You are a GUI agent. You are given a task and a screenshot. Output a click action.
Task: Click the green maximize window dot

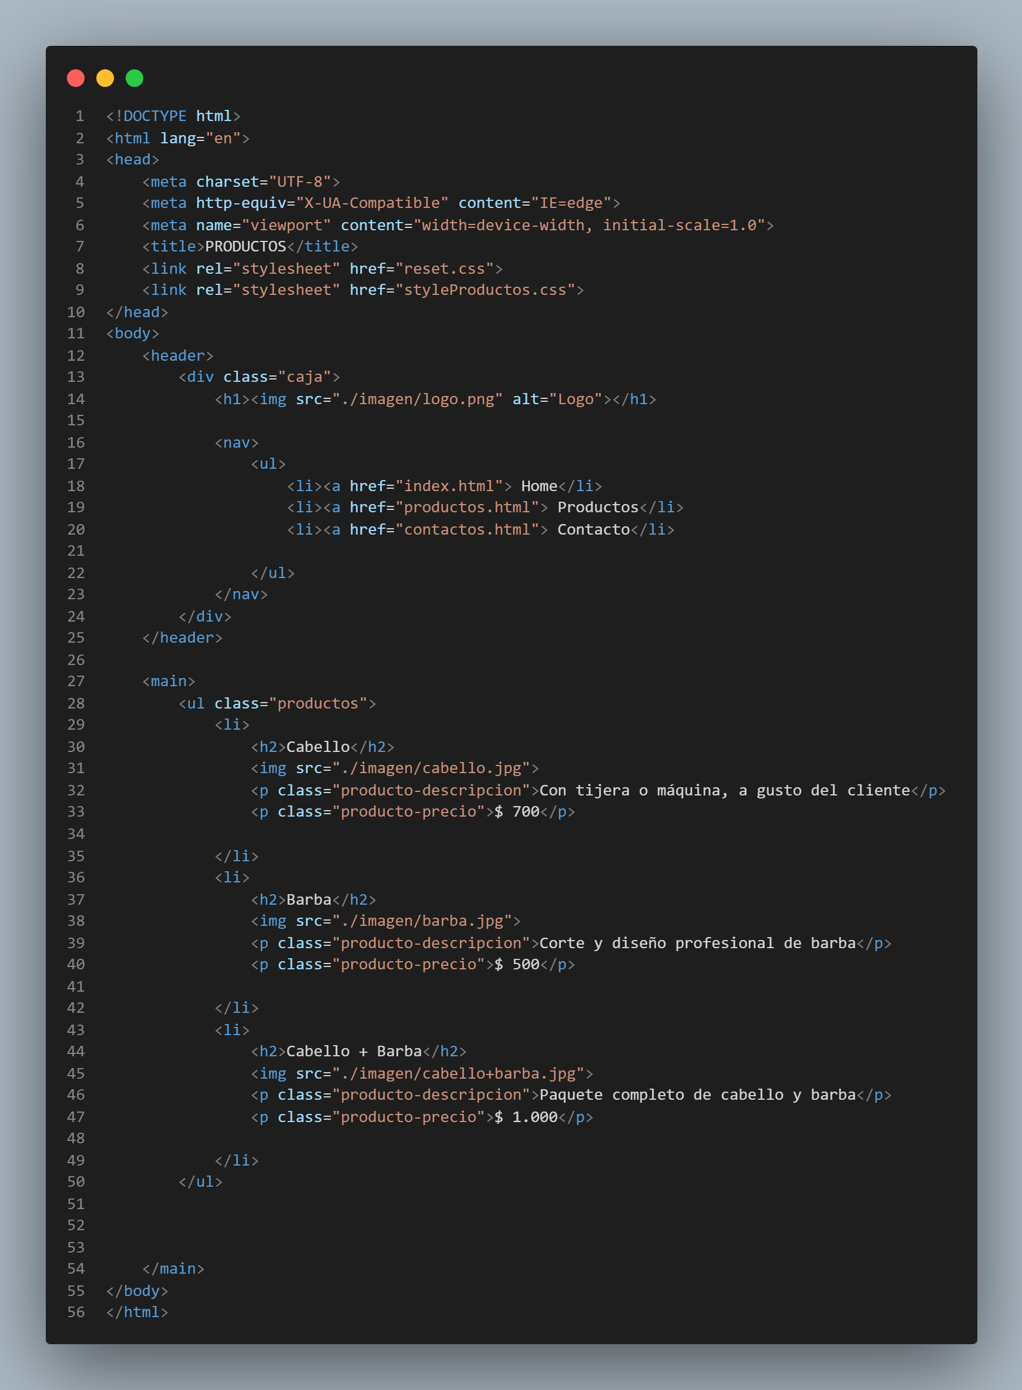(x=135, y=79)
